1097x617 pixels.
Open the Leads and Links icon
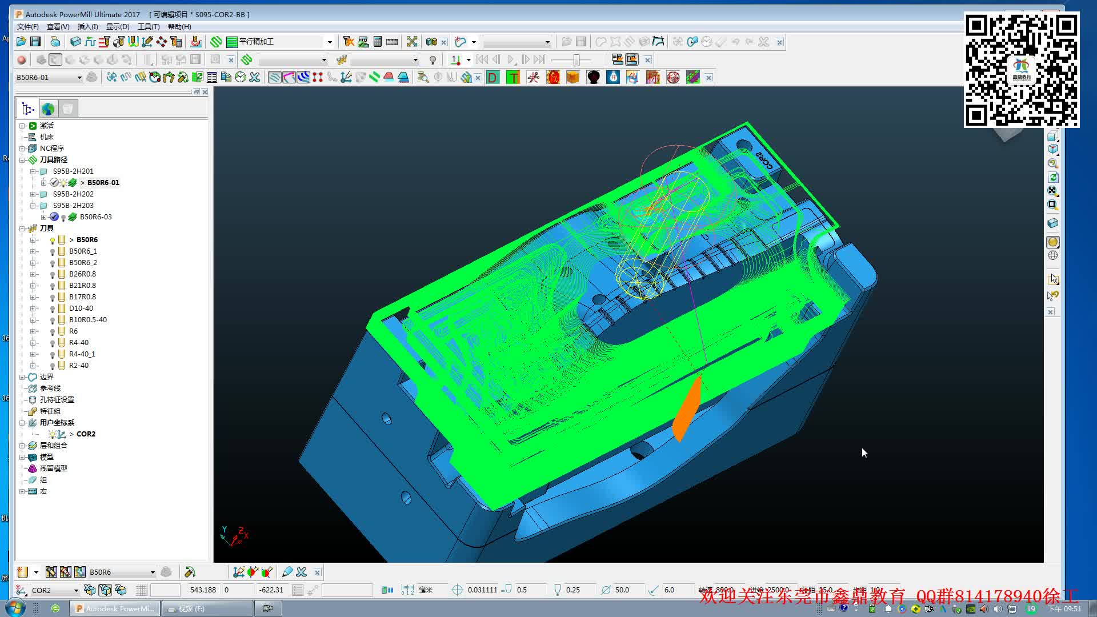click(x=133, y=42)
